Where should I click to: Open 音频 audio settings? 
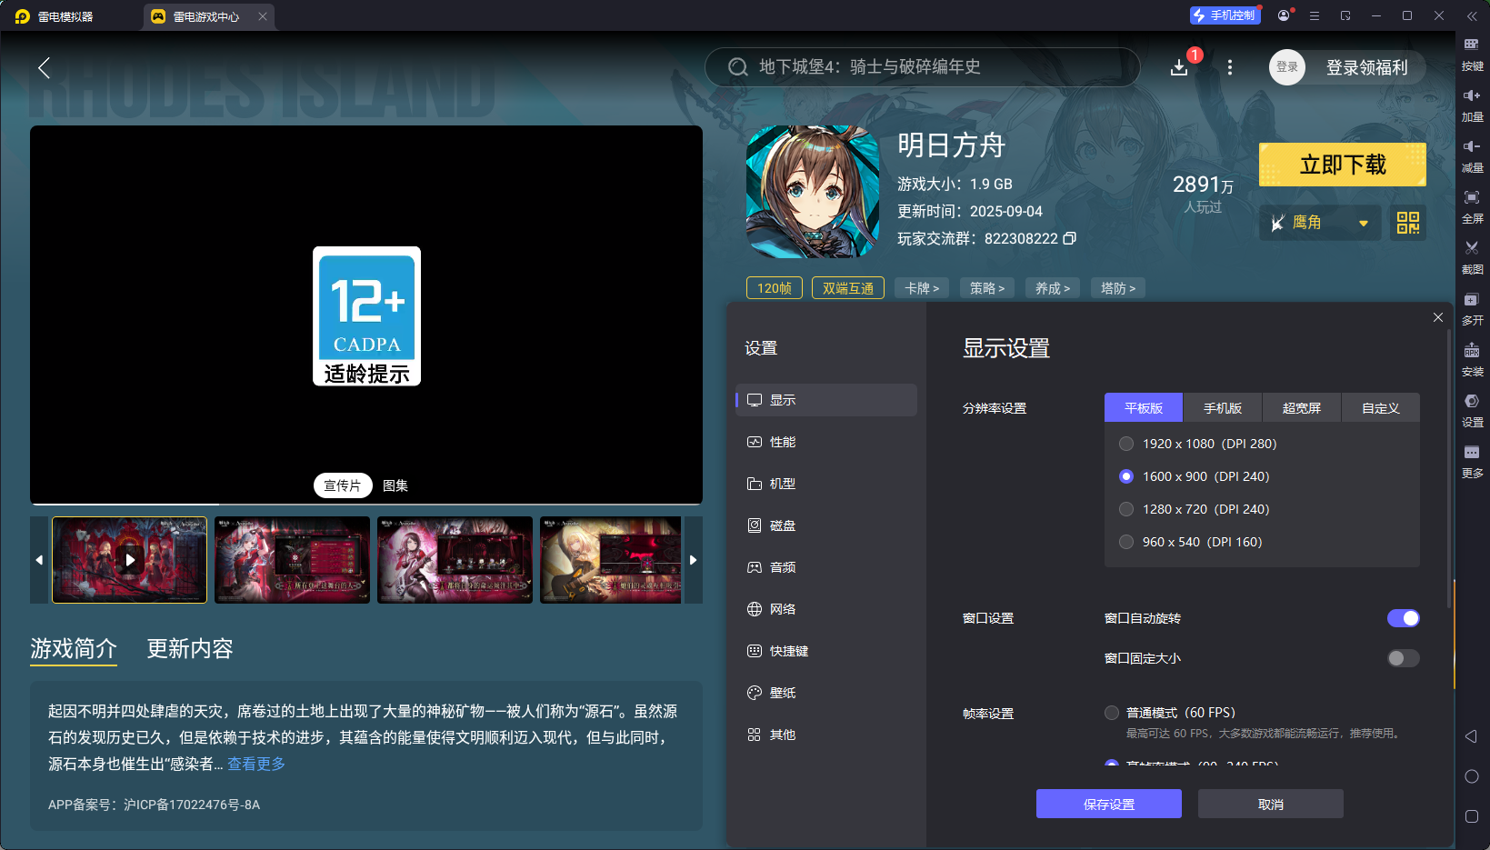[826, 567]
